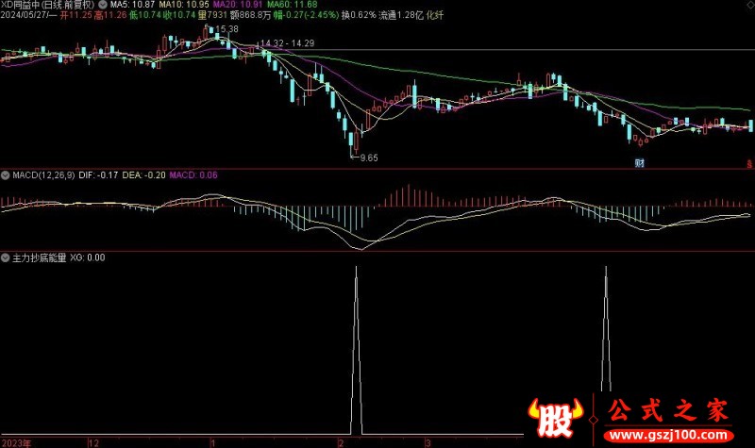This screenshot has width=755, height=448.
Task: Click the 9.65 low price annotation
Action: pos(366,158)
